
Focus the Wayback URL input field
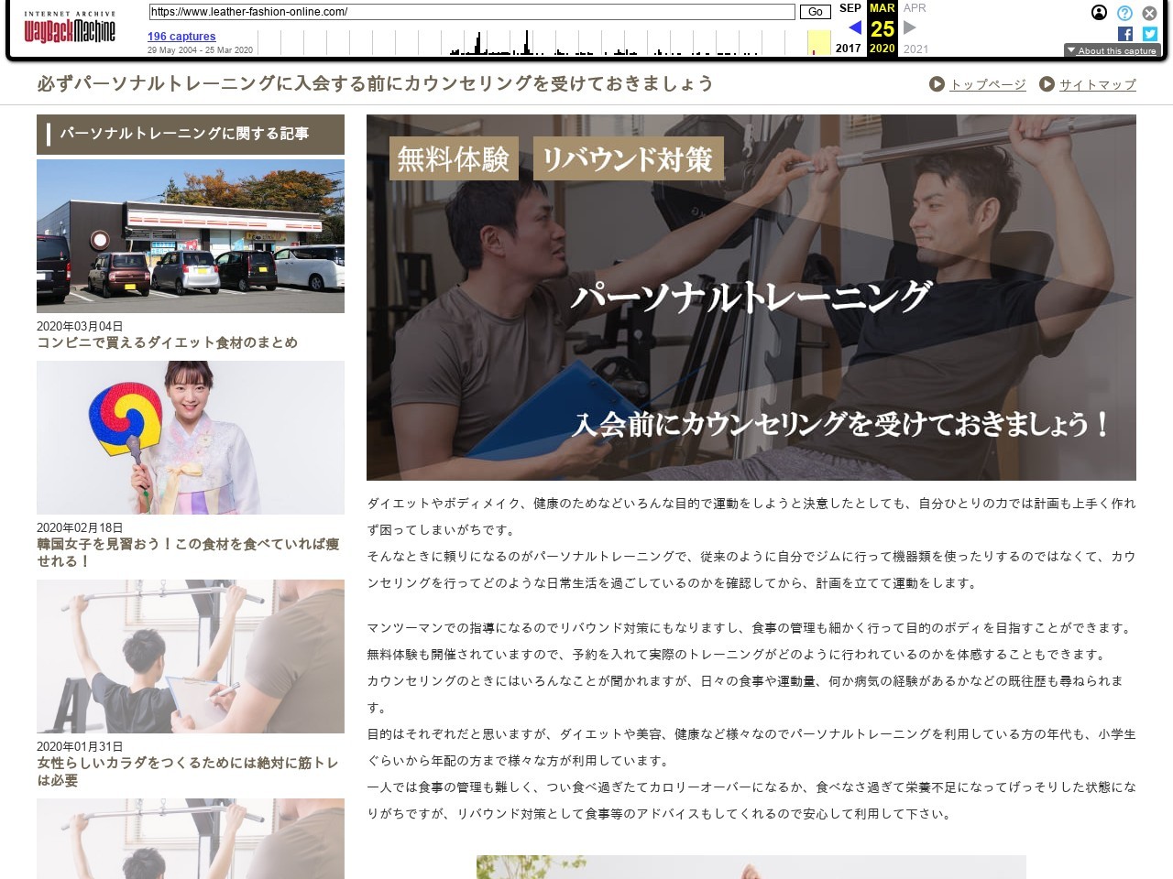[x=472, y=12]
